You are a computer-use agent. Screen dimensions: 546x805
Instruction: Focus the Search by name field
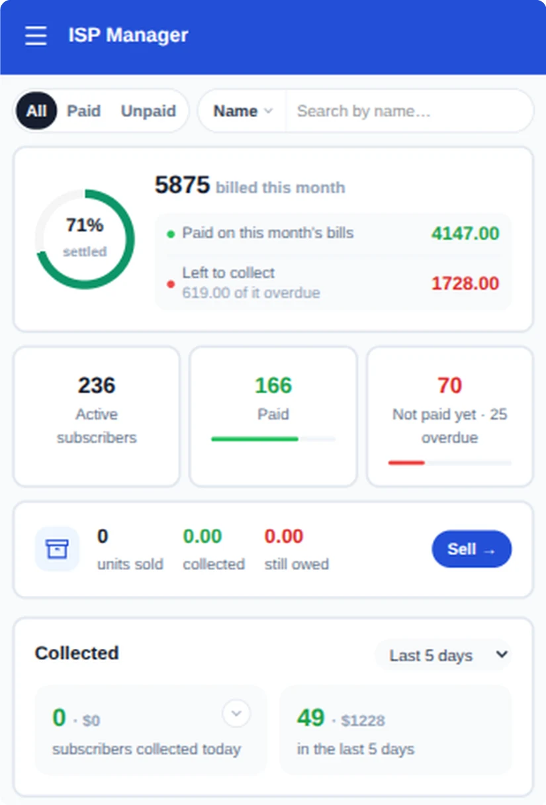click(408, 111)
